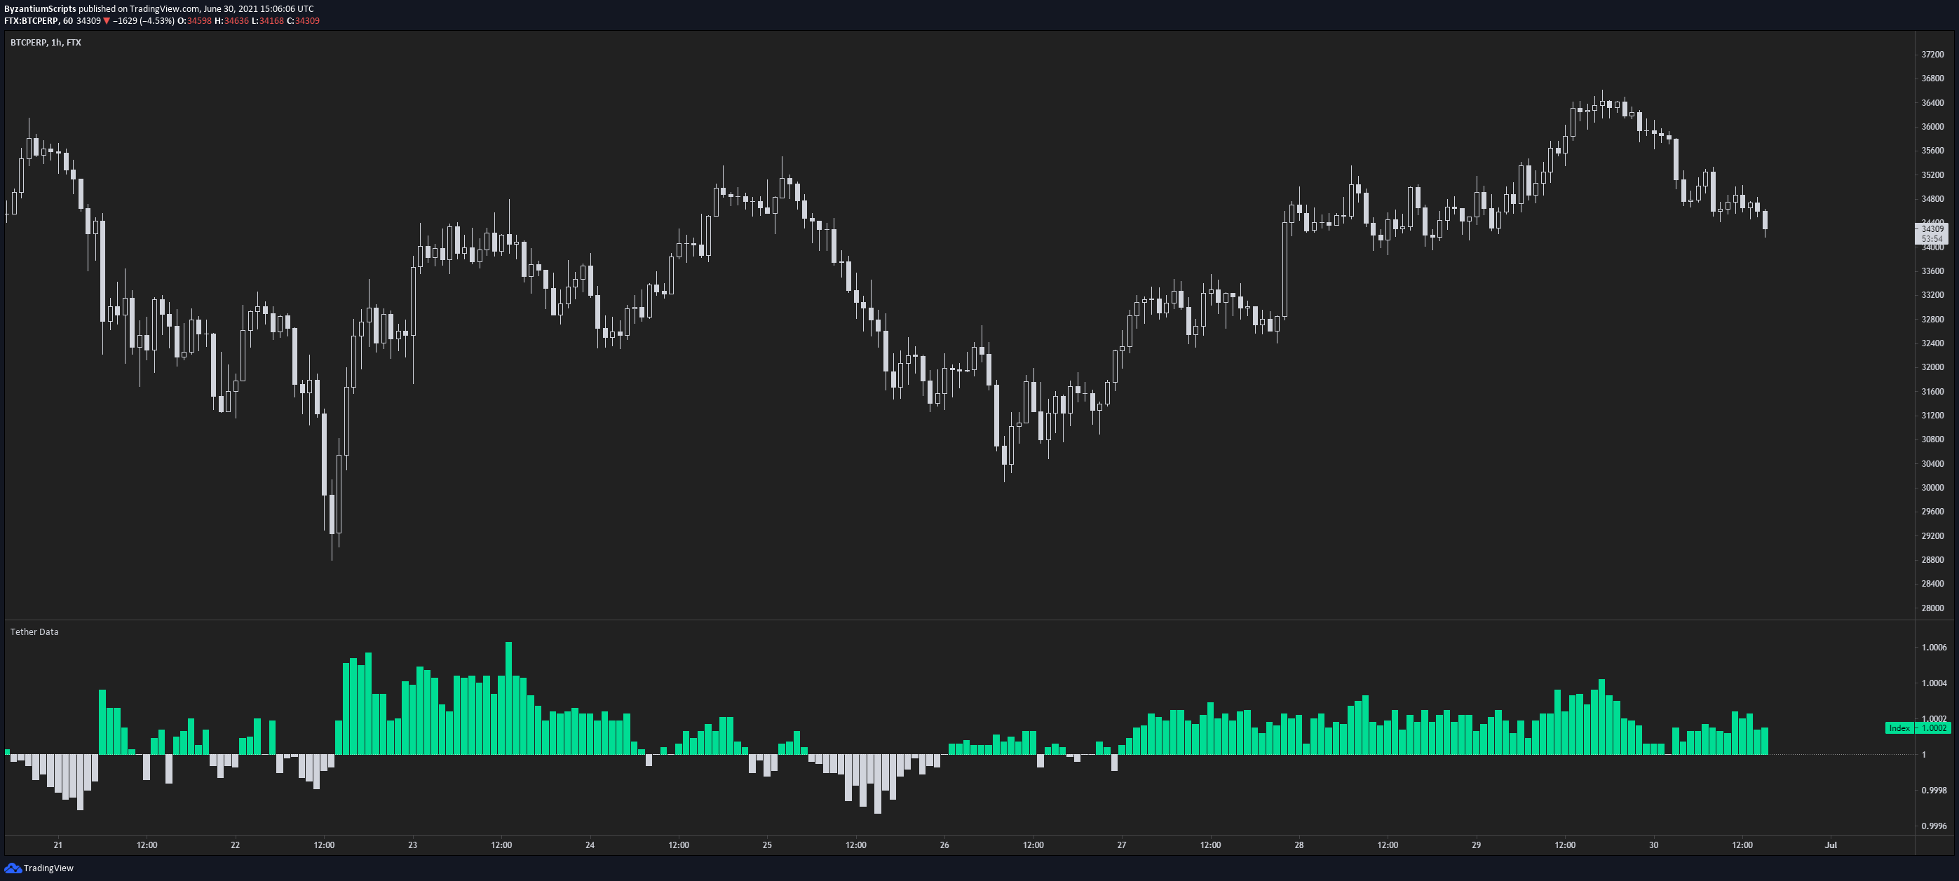
Task: Click the TradingView wordmark beside the logo
Action: pyautogui.click(x=48, y=868)
